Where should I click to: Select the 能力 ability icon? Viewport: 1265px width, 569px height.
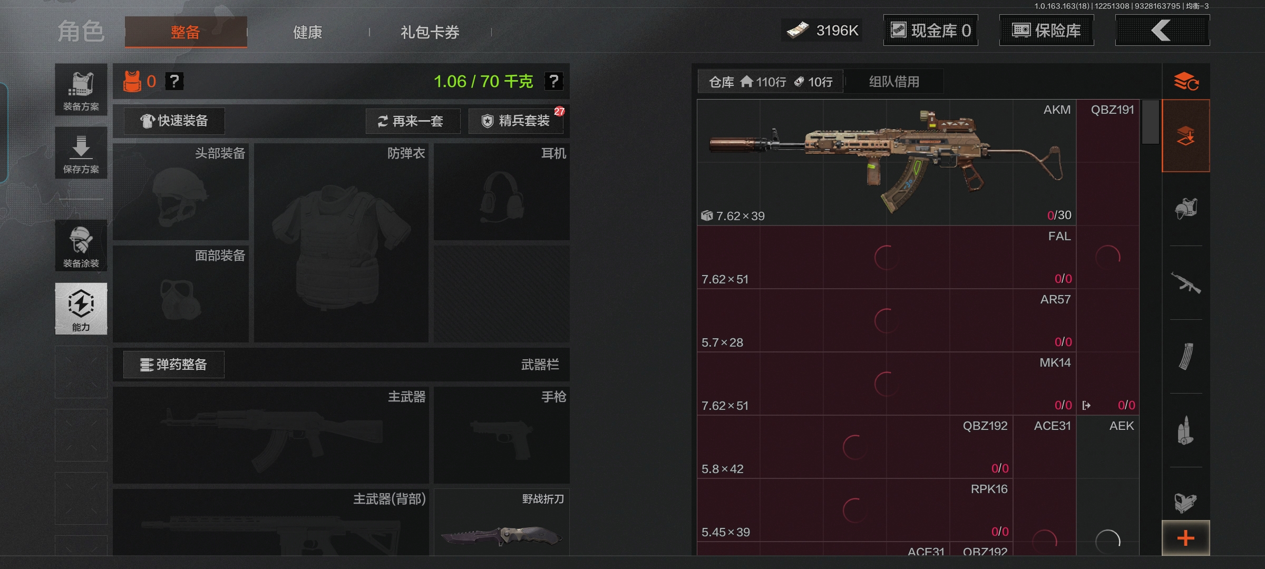coord(81,308)
